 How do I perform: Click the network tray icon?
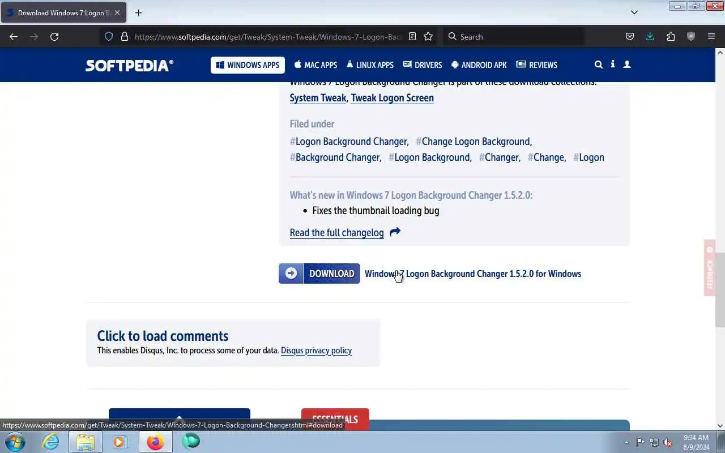654,442
